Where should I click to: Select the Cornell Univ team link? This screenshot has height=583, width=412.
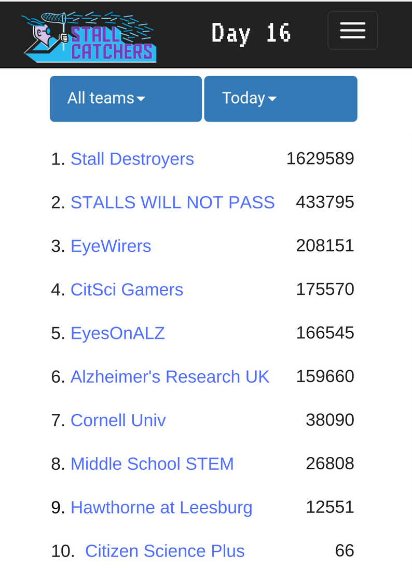tap(118, 421)
